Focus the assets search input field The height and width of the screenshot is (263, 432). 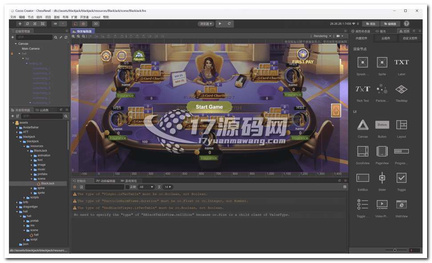(42, 116)
